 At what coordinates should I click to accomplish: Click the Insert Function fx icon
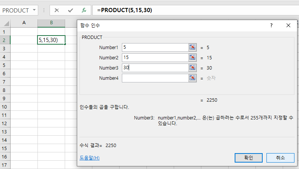pyautogui.click(x=84, y=10)
